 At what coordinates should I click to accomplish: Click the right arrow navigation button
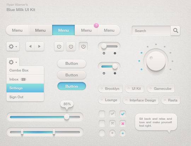[x=39, y=47]
